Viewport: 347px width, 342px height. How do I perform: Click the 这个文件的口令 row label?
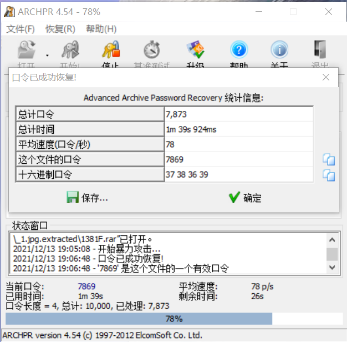tap(90, 159)
